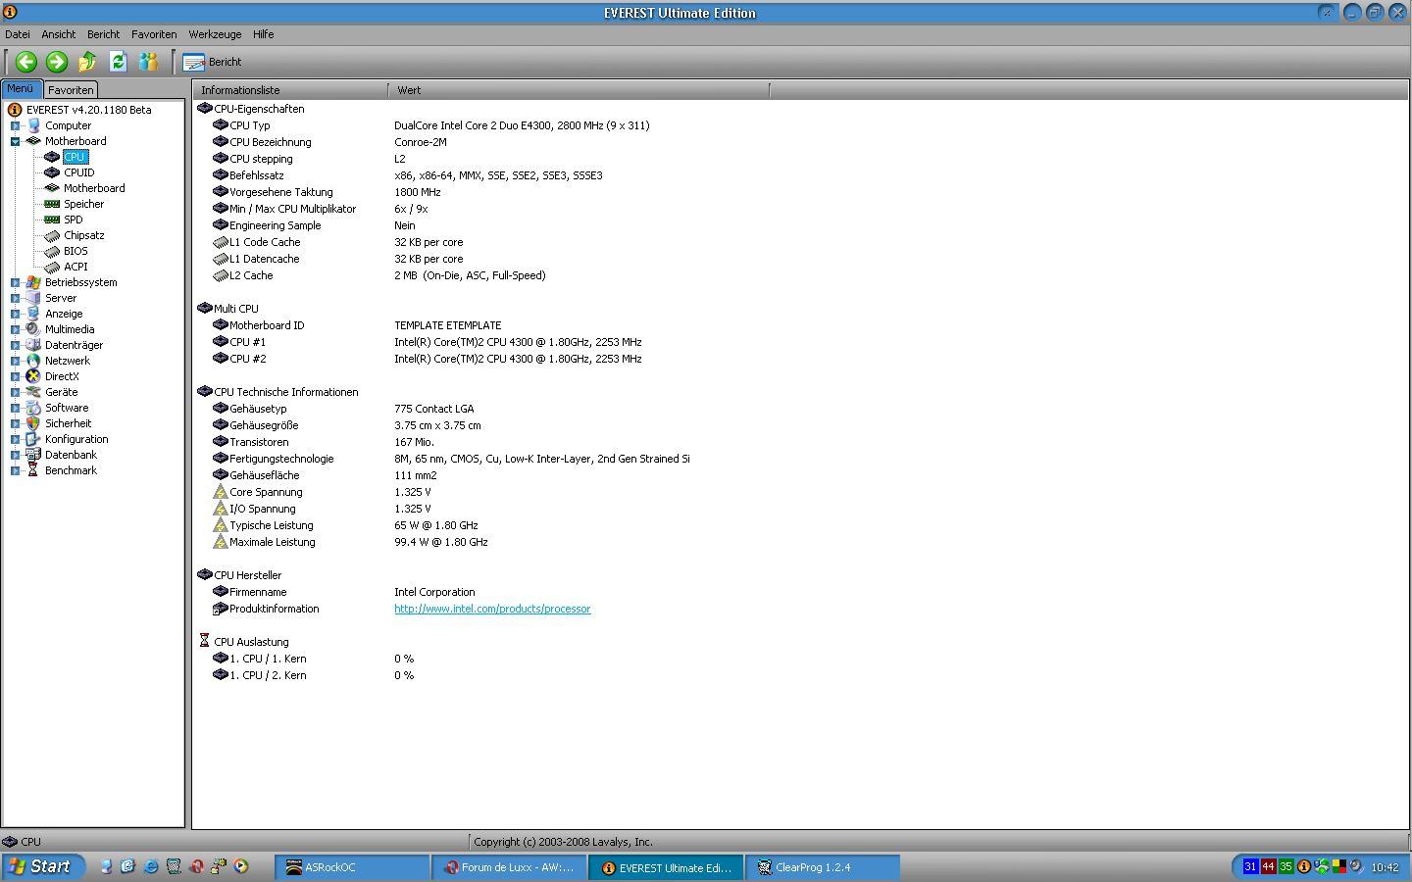Viewport: 1412px width, 882px height.
Task: Open the Datei menu
Action: (x=18, y=34)
